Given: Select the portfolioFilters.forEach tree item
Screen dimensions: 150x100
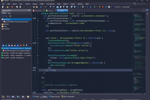Looking at the screenshot, I should 16,22.
